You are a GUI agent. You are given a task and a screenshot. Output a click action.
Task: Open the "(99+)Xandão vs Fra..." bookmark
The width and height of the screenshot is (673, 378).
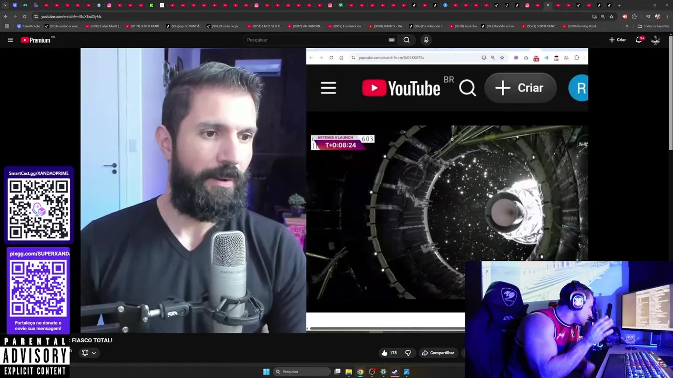click(x=498, y=26)
